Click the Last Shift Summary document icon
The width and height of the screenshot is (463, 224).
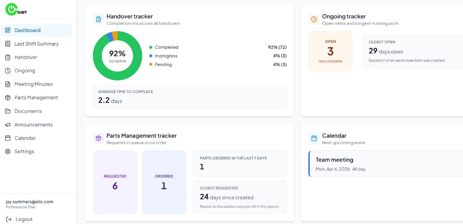pos(8,44)
